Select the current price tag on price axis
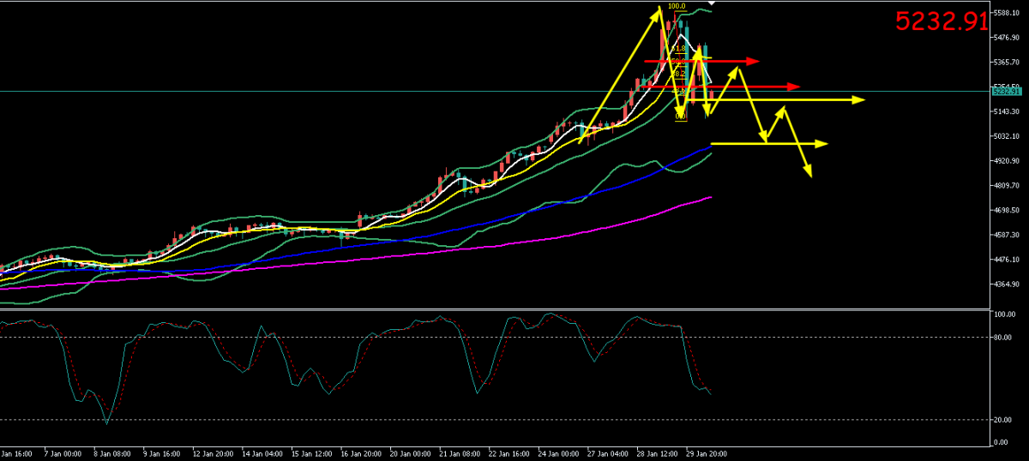The width and height of the screenshot is (1029, 461). coord(1007,90)
